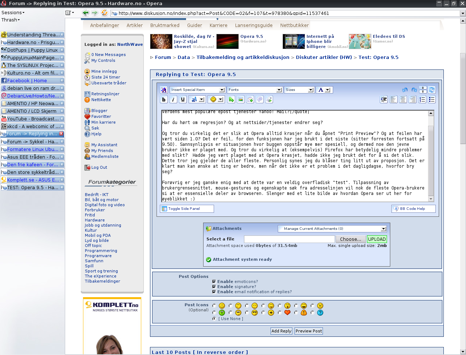Close the active Forum Replying tab
466x355 pixels.
point(61,134)
